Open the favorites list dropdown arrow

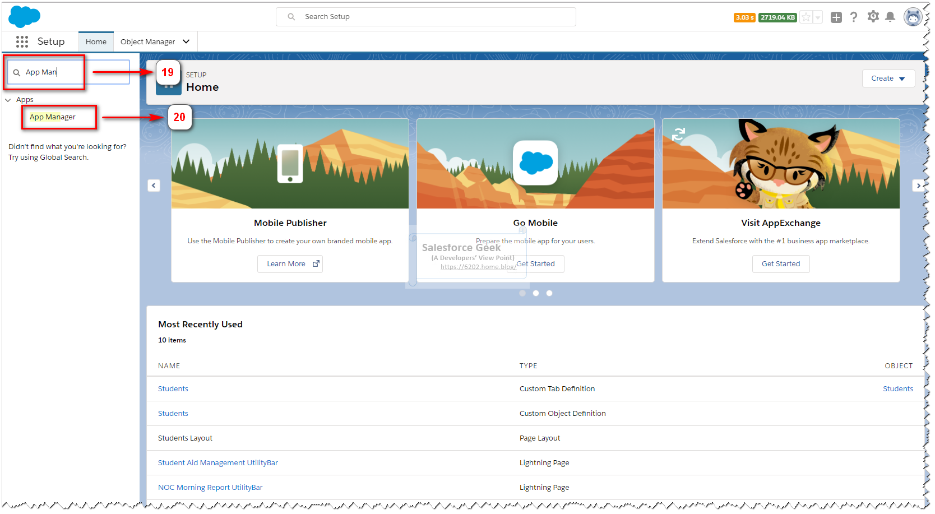coord(817,17)
